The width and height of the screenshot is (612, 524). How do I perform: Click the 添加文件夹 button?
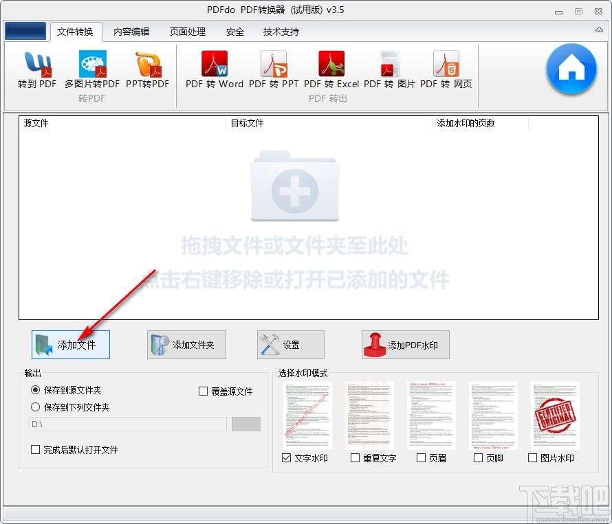[x=186, y=345]
